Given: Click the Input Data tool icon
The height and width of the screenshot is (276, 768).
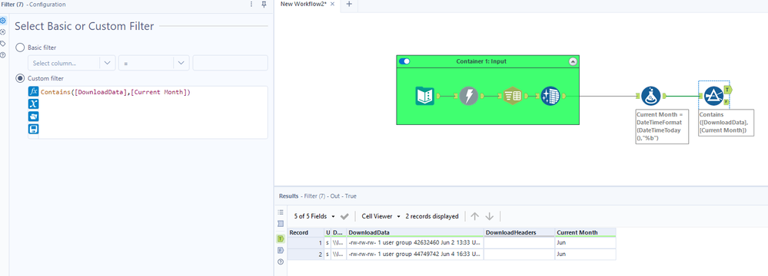Looking at the screenshot, I should [x=424, y=96].
